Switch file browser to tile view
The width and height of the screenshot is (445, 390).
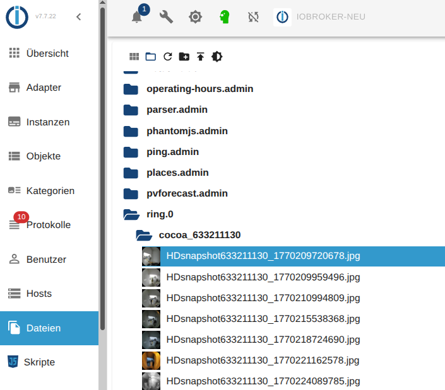[134, 57]
